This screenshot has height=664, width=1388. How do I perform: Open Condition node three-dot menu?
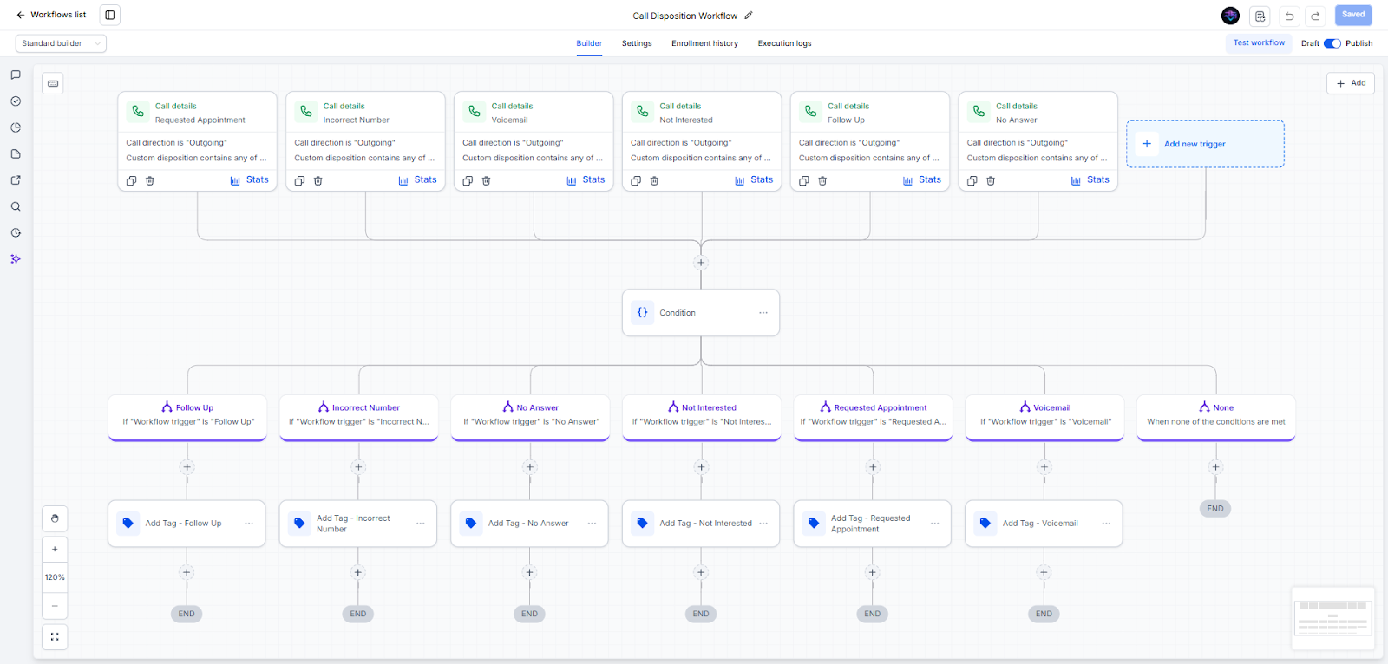[x=763, y=313]
